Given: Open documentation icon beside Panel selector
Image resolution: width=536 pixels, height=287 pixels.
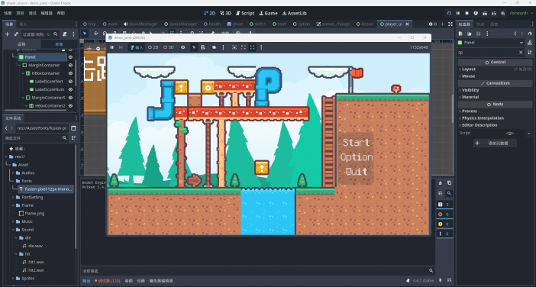Looking at the screenshot, I should 530,43.
